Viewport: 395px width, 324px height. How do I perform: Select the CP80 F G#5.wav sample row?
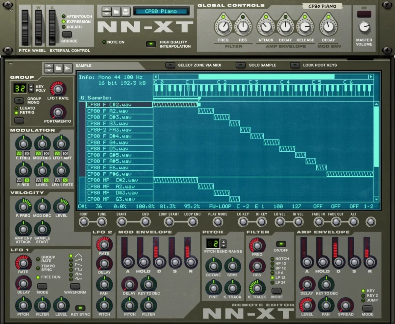click(119, 155)
